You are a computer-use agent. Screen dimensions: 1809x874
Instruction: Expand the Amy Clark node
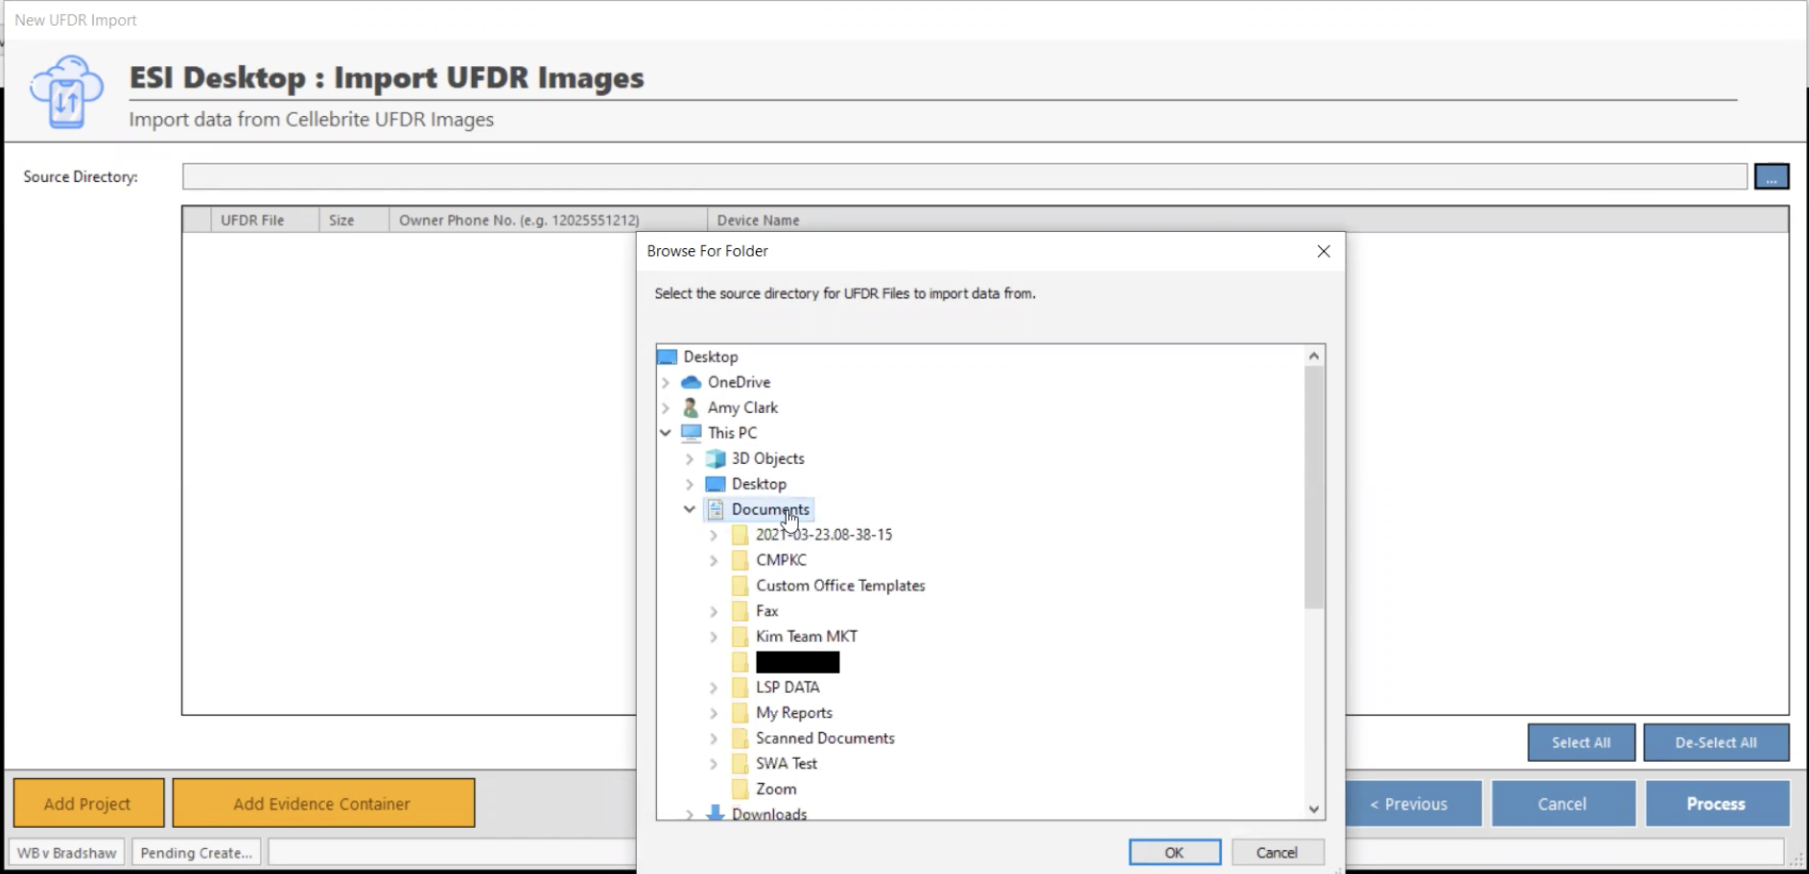coord(666,407)
